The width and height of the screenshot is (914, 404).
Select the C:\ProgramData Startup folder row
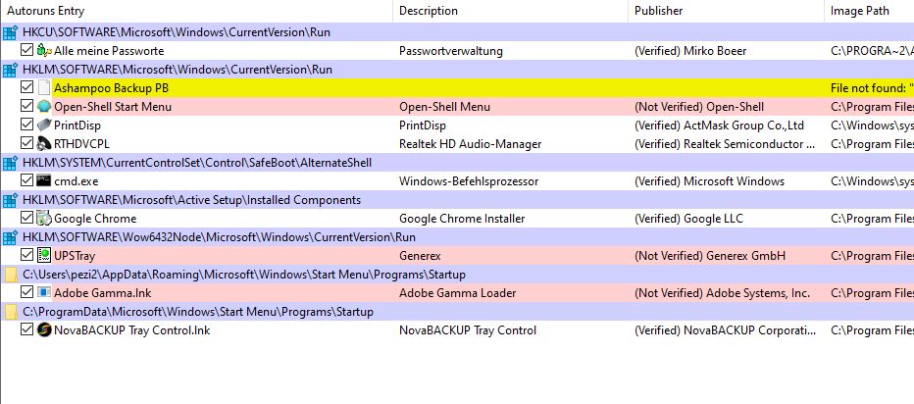point(457,312)
